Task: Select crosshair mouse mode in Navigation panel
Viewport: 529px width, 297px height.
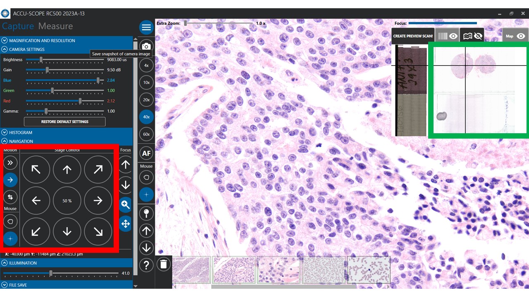Action: pyautogui.click(x=10, y=238)
